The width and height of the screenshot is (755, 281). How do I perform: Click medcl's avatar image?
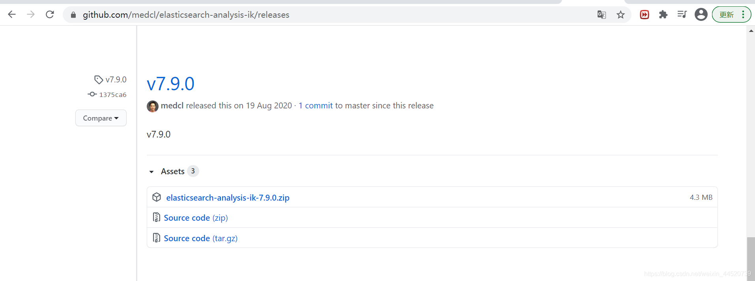click(x=153, y=106)
